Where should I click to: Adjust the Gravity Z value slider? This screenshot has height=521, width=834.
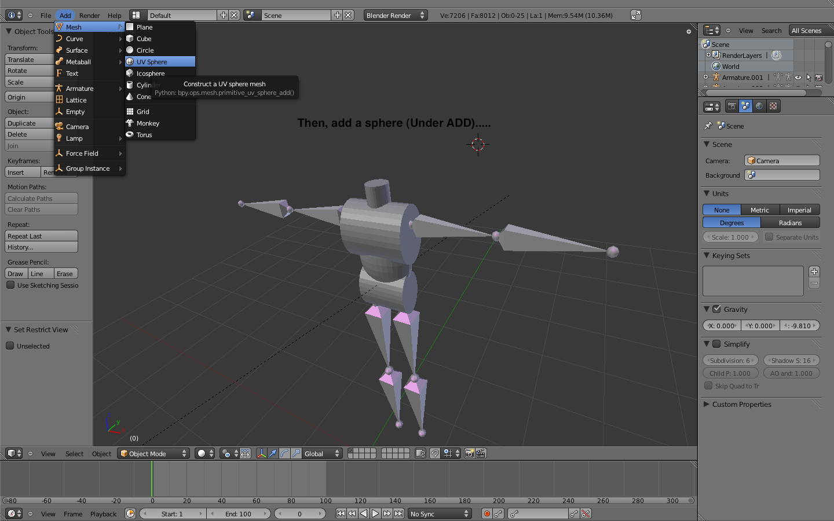coord(799,325)
